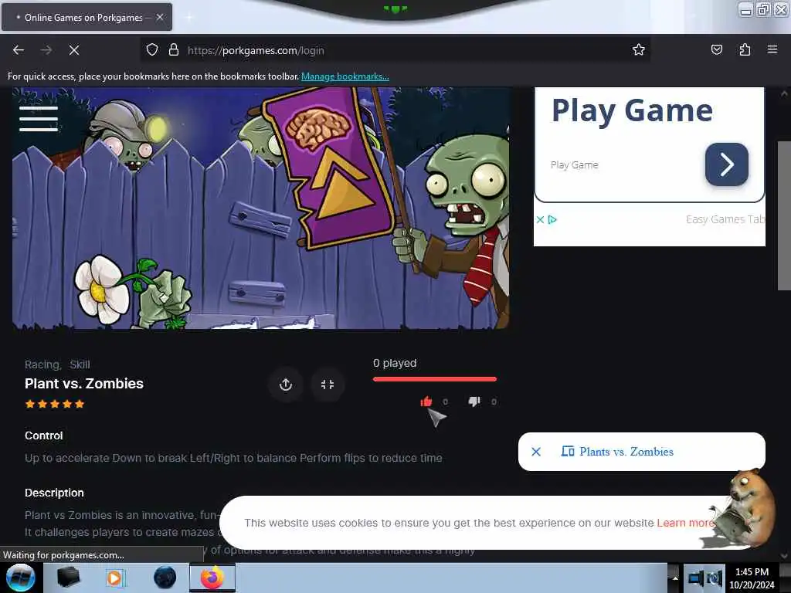Click the Description heading
The width and height of the screenshot is (791, 593).
(55, 493)
